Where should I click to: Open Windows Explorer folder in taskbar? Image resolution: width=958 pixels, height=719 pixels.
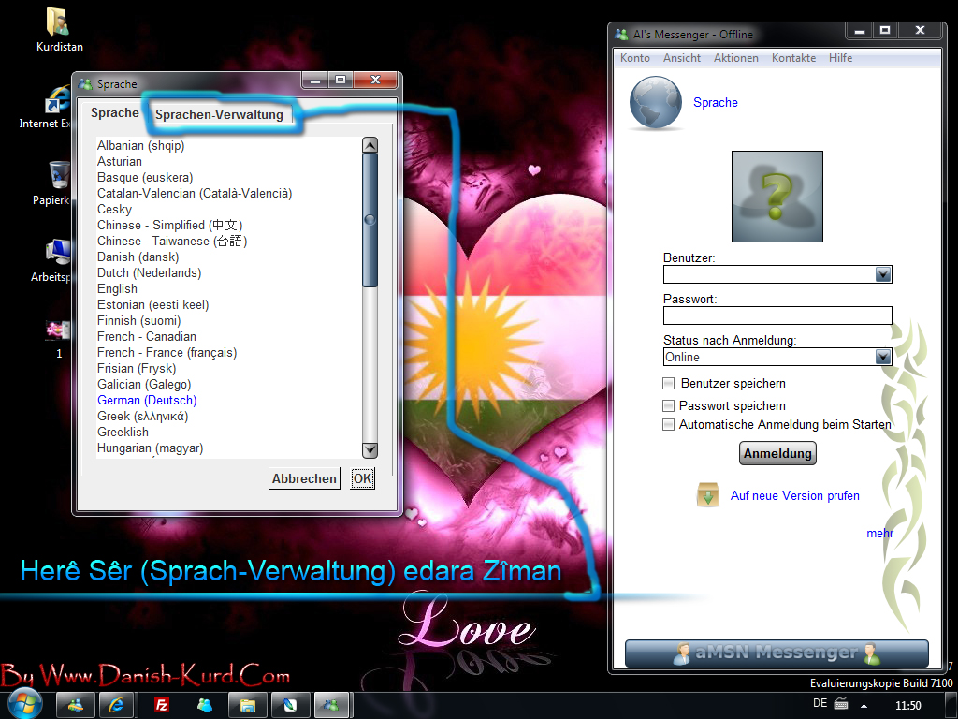247,706
